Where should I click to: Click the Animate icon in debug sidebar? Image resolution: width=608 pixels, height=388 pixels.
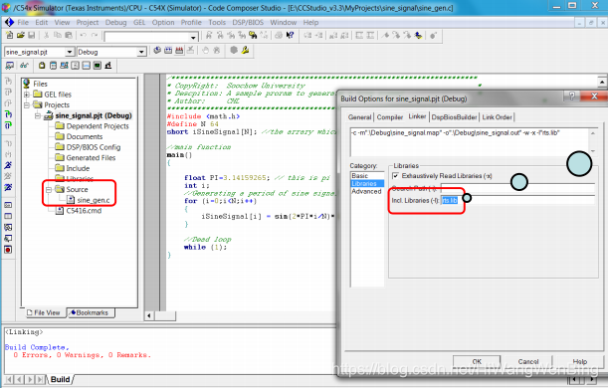[8, 188]
